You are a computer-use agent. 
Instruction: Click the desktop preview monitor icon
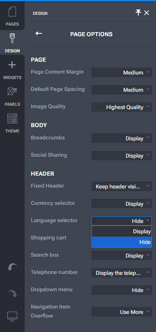click(x=12, y=316)
